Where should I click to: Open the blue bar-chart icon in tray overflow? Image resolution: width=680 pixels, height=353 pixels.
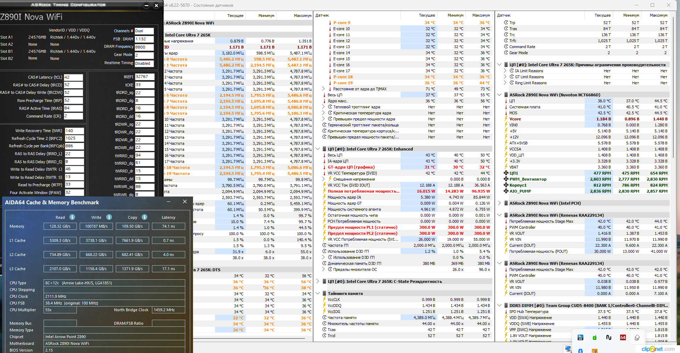click(x=580, y=337)
